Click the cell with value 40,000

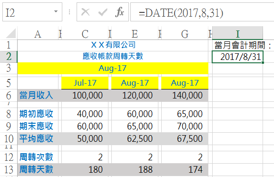pyautogui.click(x=85, y=114)
